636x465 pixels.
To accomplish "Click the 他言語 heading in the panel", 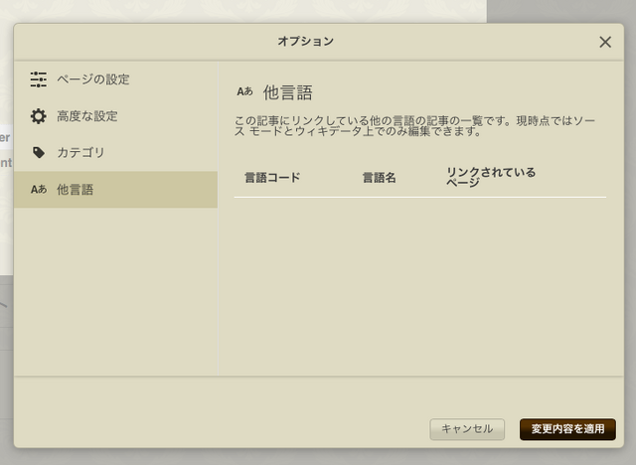I will coord(287,92).
